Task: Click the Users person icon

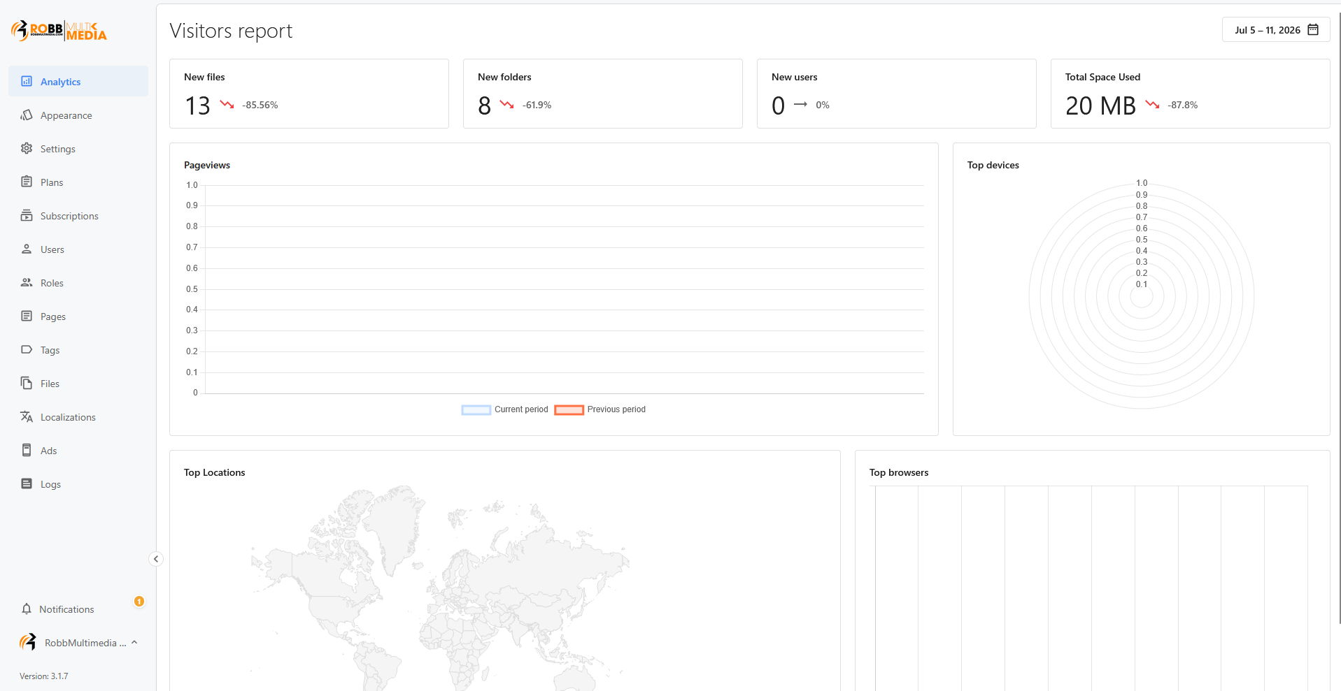Action: point(27,249)
